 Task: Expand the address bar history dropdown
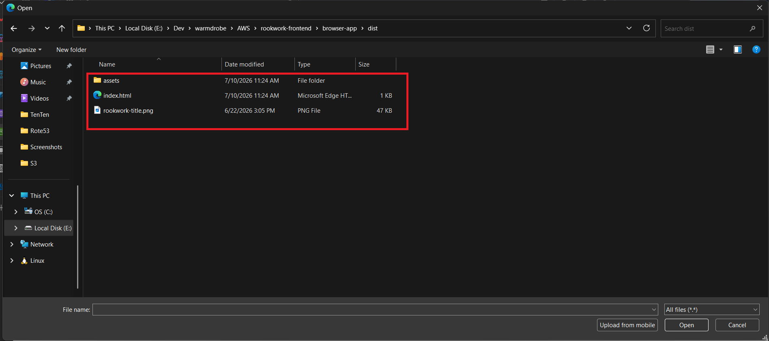[629, 28]
